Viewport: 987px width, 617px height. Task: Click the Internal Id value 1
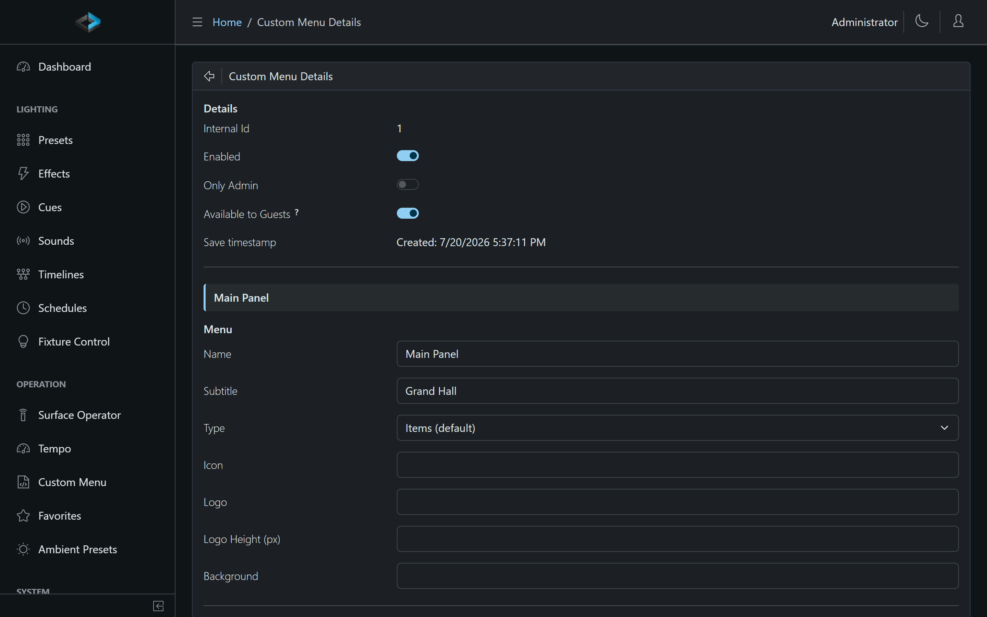(x=399, y=129)
